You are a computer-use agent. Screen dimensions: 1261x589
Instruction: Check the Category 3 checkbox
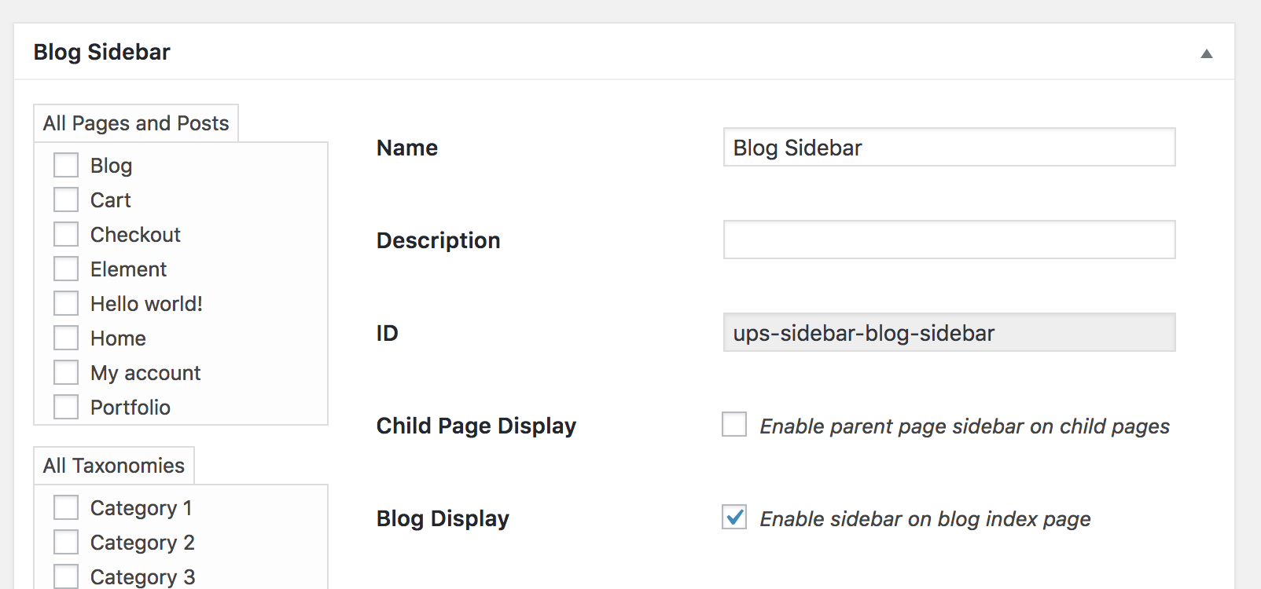[66, 576]
